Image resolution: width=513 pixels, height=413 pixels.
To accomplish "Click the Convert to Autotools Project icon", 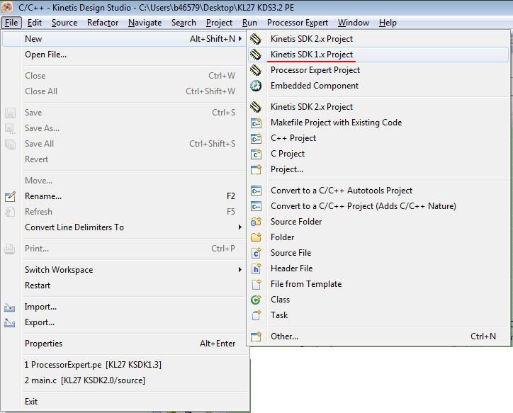I will coord(256,191).
